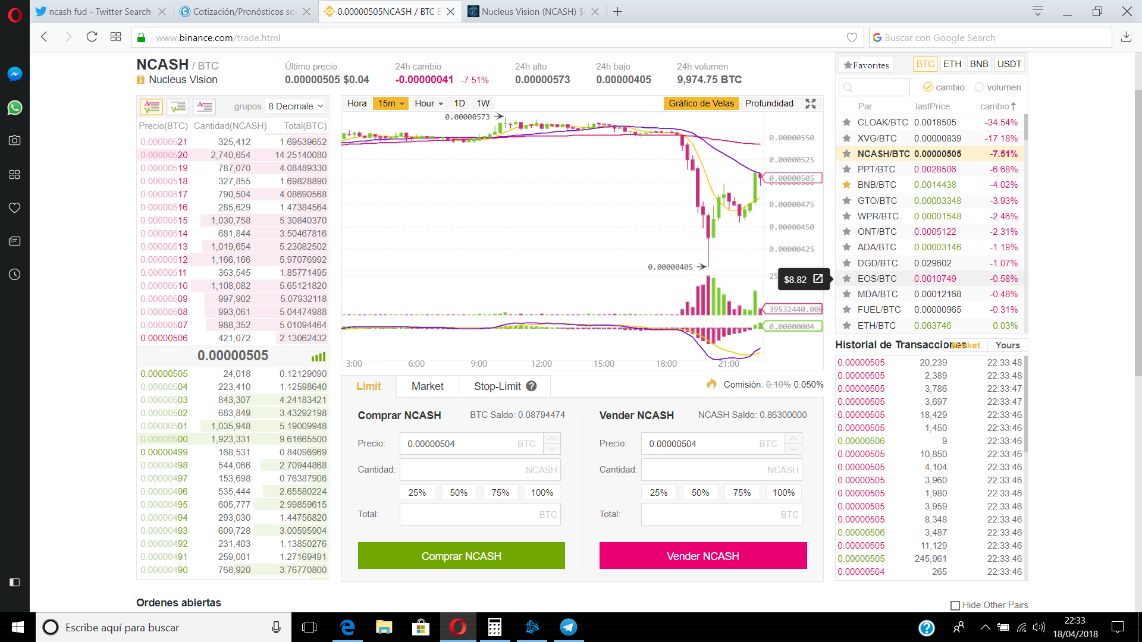Toggle sidebar panel icon at bottom
Viewport: 1142px width, 642px height.
pyautogui.click(x=15, y=582)
